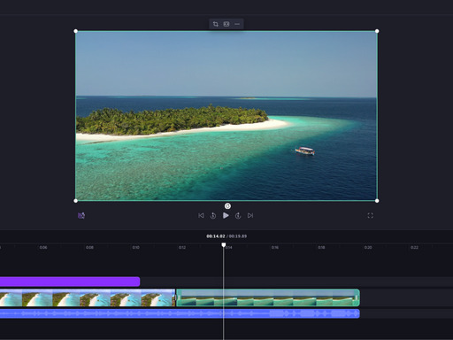The image size is (453, 340).
Task: Click the right trim handle of island clip
Action: (357, 297)
